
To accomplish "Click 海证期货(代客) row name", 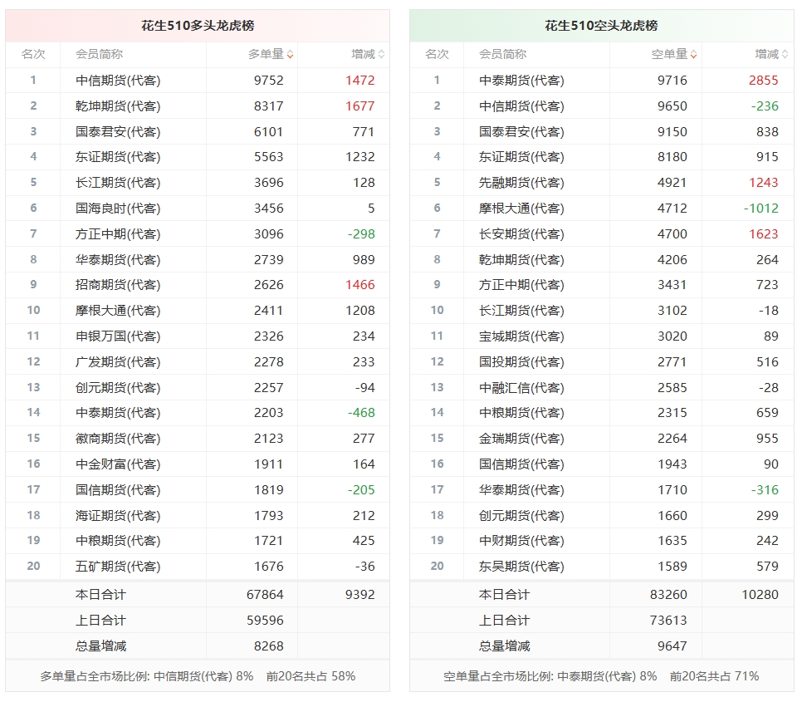I will (x=118, y=515).
